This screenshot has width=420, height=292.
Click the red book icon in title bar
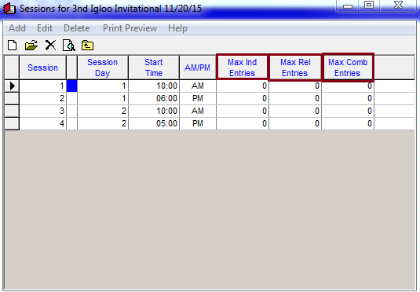click(x=9, y=8)
